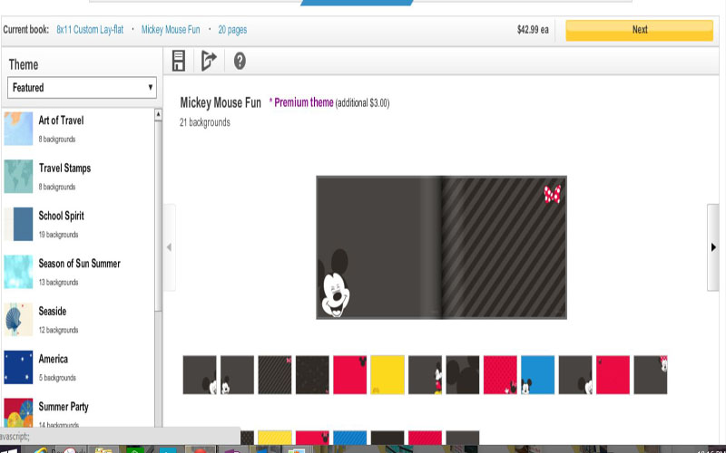Screen dimensions: 726x453
Task: Select gray thumbnail with Mickey at bottom-left
Action: pos(237,375)
